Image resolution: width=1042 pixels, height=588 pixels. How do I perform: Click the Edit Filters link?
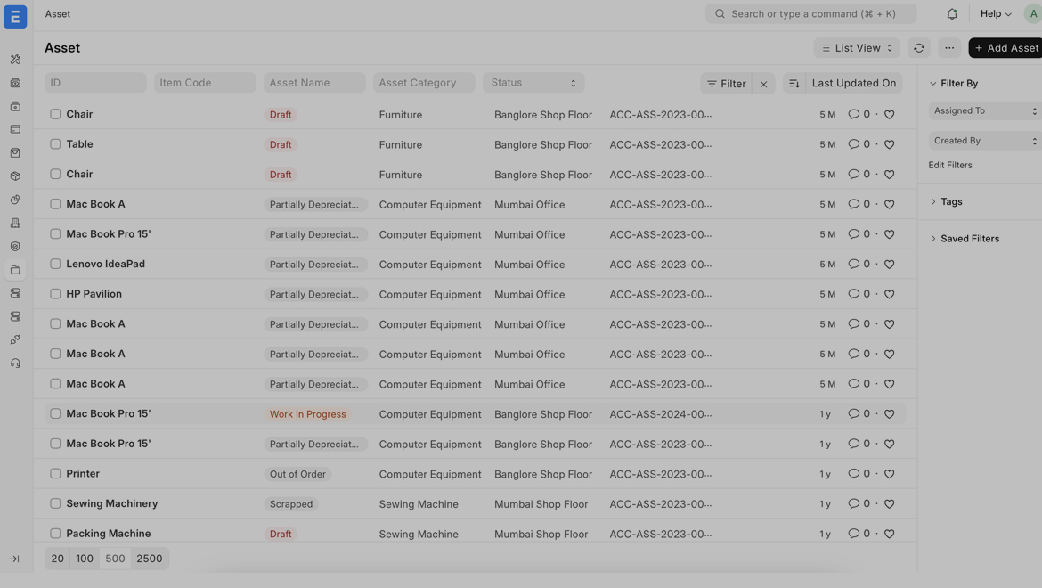(x=949, y=165)
